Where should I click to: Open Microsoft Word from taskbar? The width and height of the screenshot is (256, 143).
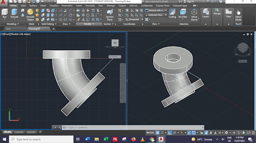tap(87, 139)
